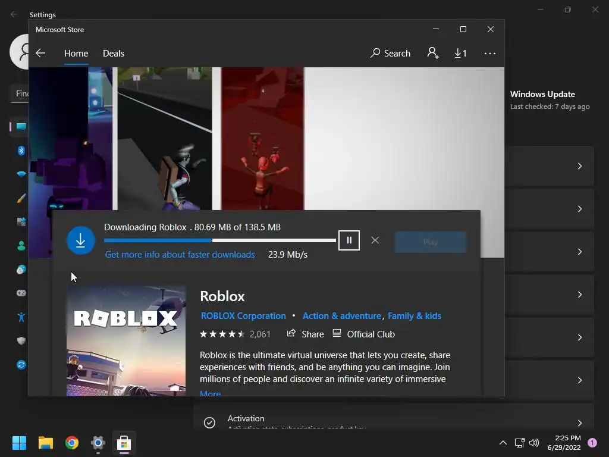Open the notification count badge
This screenshot has height=457, width=609.
pos(592,443)
